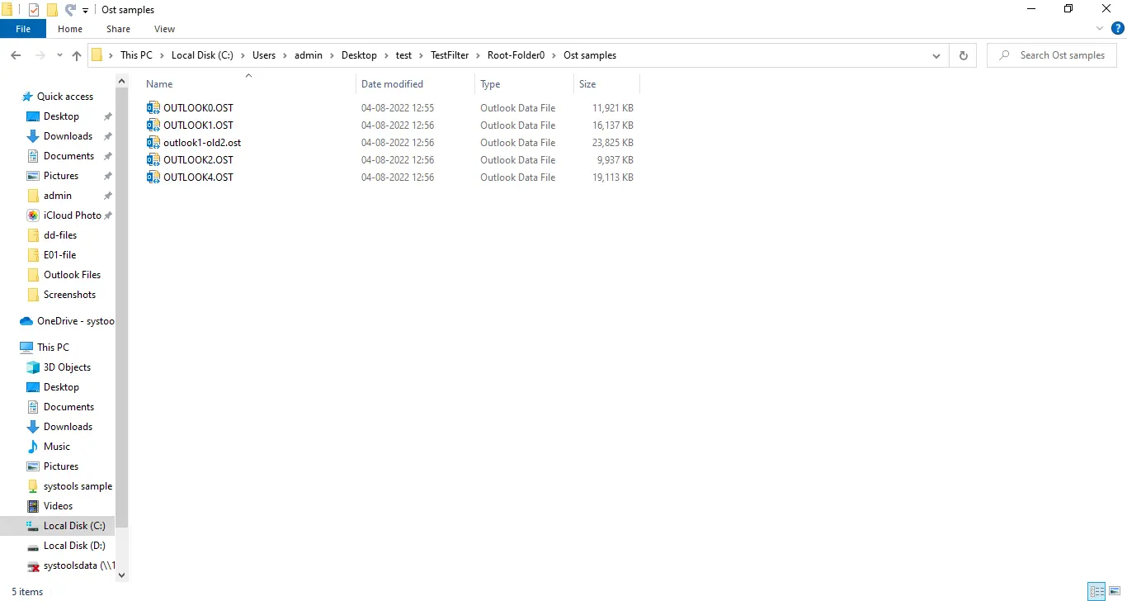Click the Search Ost samples box
The width and height of the screenshot is (1127, 601).
pyautogui.click(x=1052, y=55)
